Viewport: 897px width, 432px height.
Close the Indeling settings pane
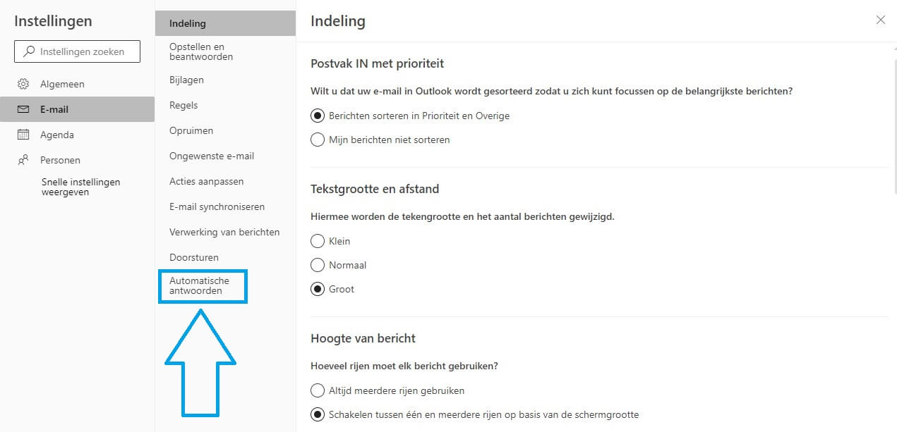pos(880,20)
